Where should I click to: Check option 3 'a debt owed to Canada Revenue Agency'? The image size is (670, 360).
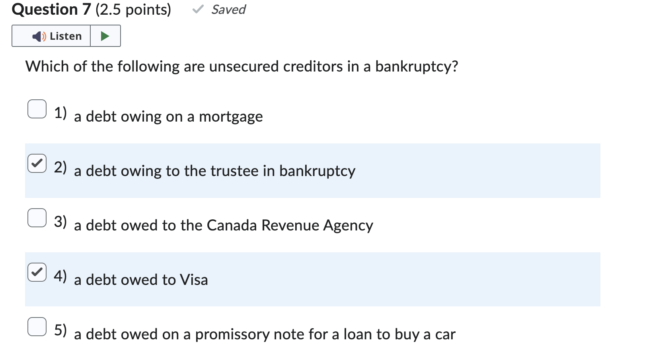(37, 217)
